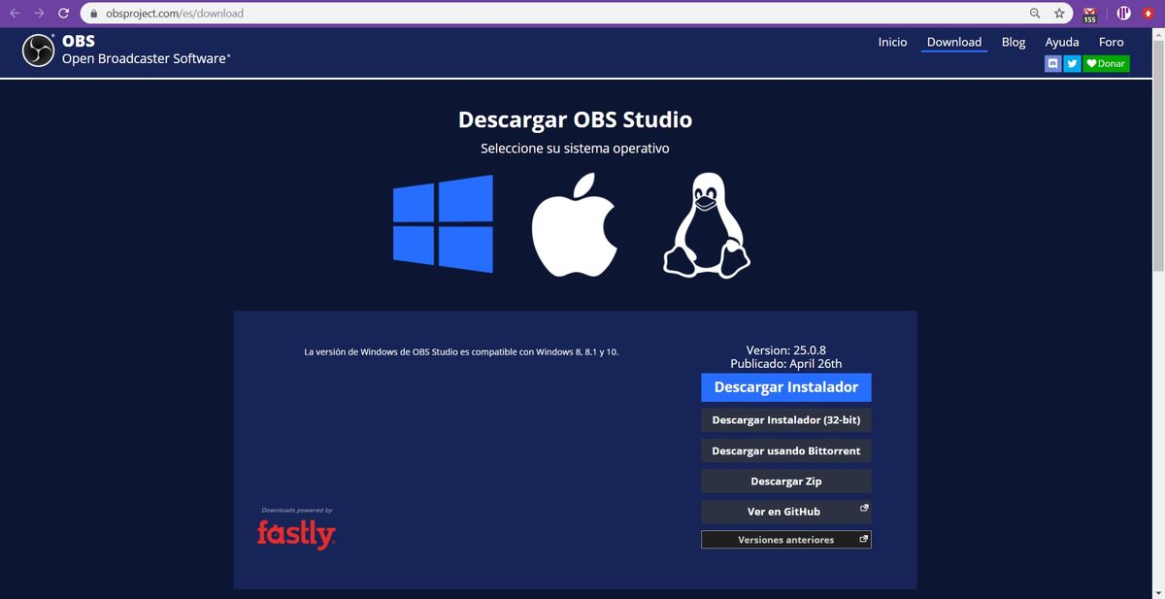Download the 32-bit installer
The height and width of the screenshot is (599, 1165).
(786, 420)
